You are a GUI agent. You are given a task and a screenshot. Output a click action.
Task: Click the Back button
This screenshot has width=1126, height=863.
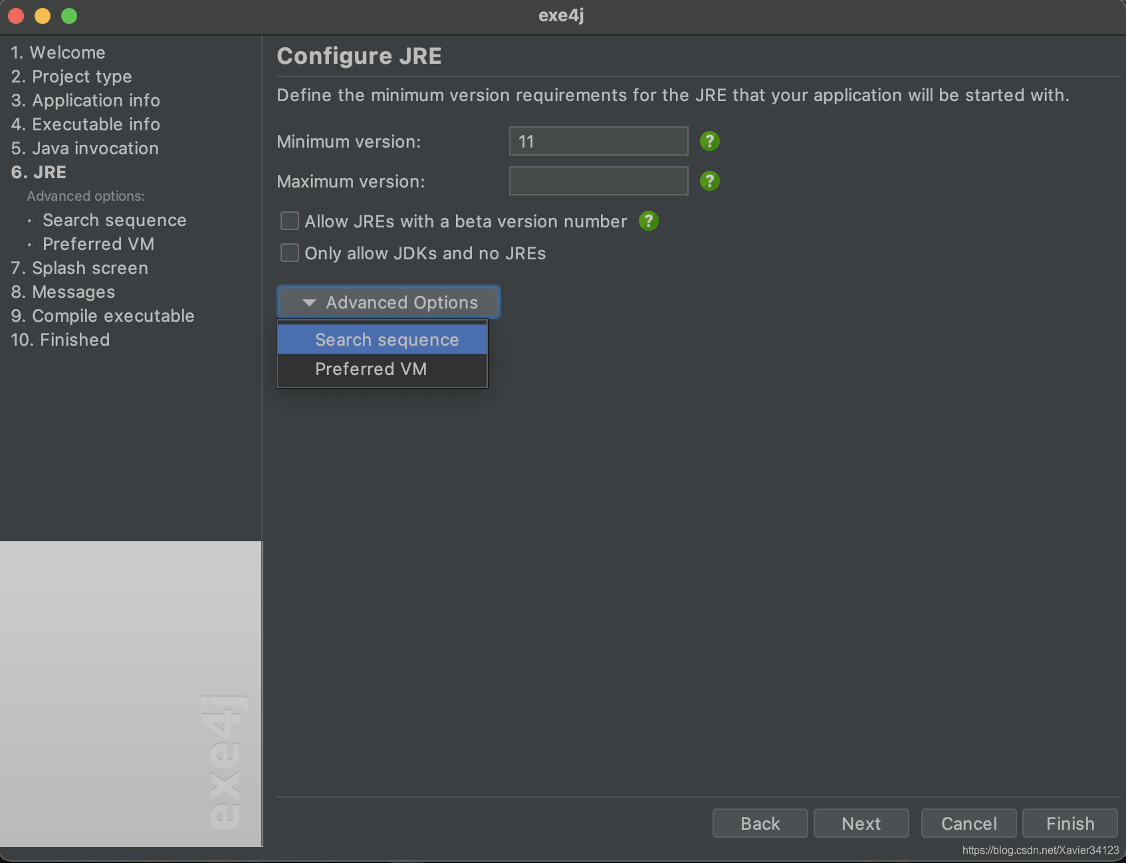pyautogui.click(x=760, y=823)
